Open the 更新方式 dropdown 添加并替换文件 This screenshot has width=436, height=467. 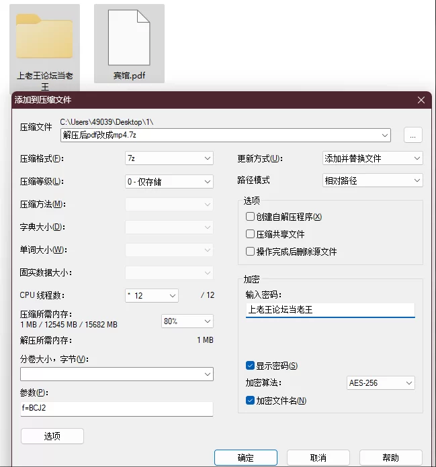[x=372, y=158]
